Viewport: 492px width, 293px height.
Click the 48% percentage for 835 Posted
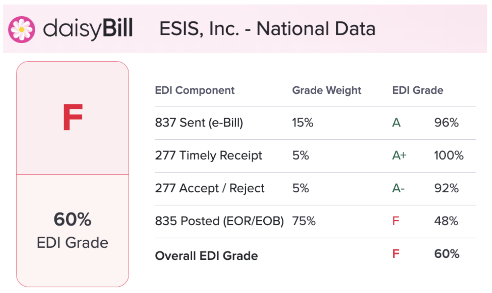(x=446, y=221)
